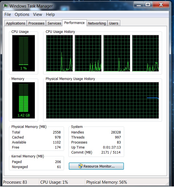Open the File menu
174x187 pixels.
(8, 14)
